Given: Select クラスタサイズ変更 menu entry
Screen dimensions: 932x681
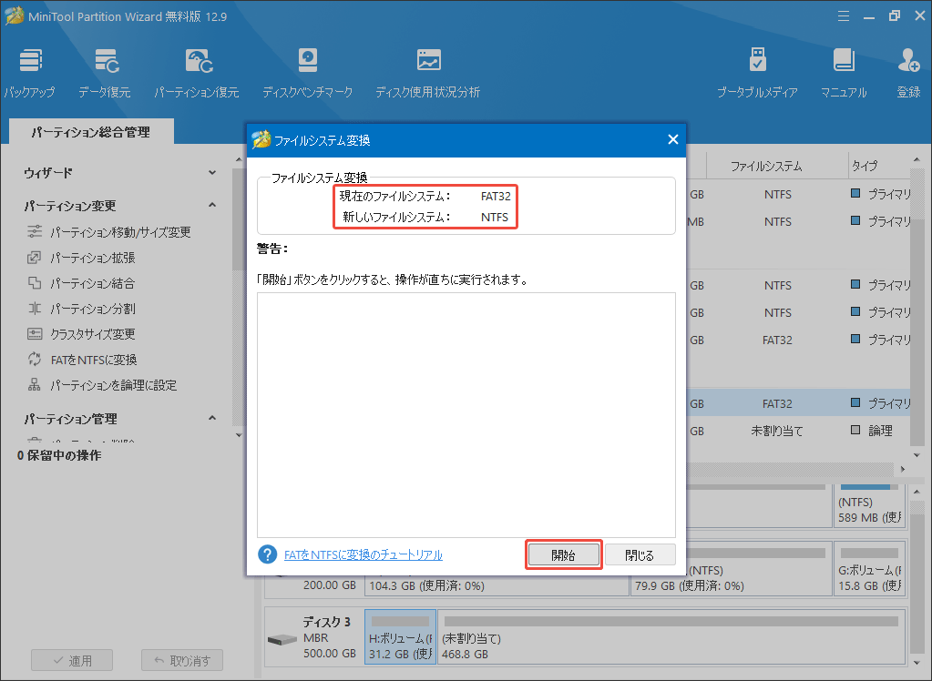Looking at the screenshot, I should coord(93,334).
